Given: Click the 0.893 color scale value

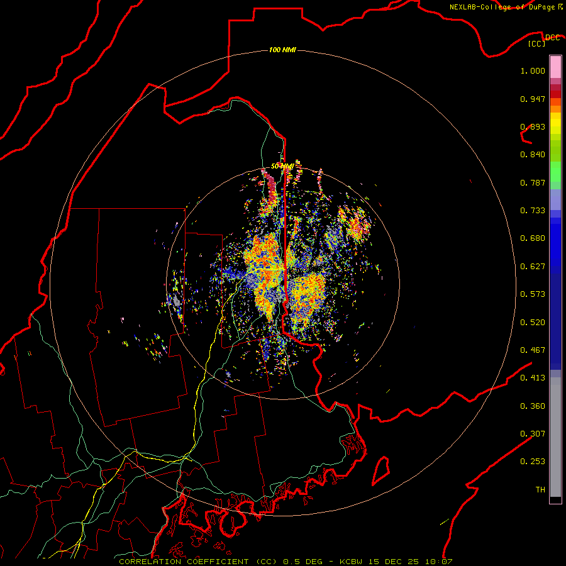Looking at the screenshot, I should (x=533, y=126).
